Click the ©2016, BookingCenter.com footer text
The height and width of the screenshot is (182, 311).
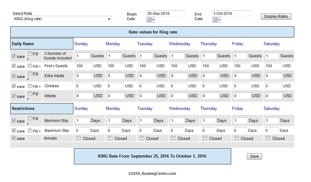point(152,174)
